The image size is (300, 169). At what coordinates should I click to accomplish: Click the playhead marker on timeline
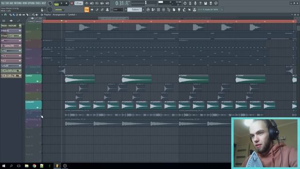click(61, 21)
